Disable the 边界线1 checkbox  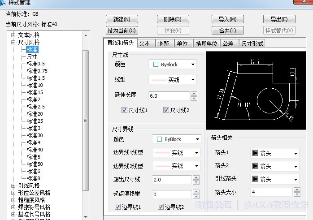(118, 207)
